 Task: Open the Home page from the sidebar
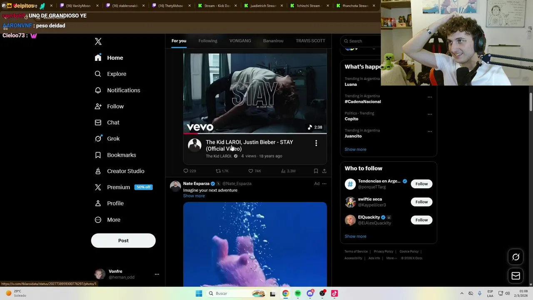coord(109,58)
